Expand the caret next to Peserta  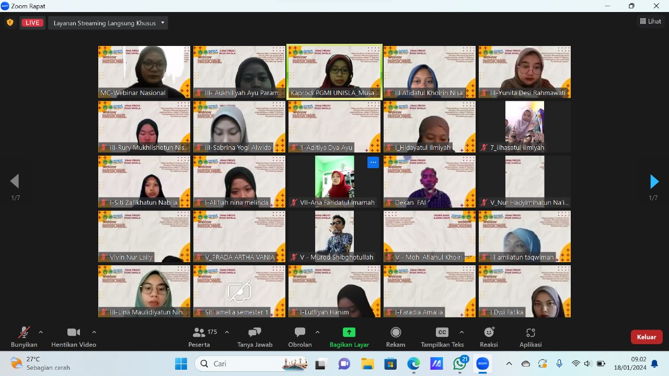coord(227,332)
